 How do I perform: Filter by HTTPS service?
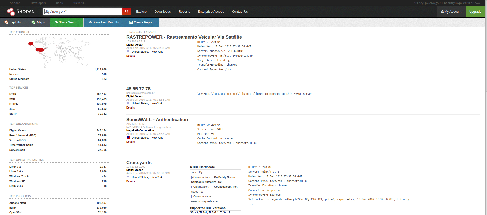(x=14, y=104)
